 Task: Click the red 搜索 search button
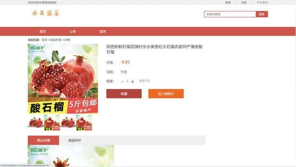click(262, 14)
